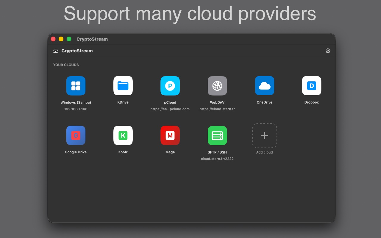The image size is (381, 238).
Task: Click the SFTP / SSH label text
Action: point(217,152)
